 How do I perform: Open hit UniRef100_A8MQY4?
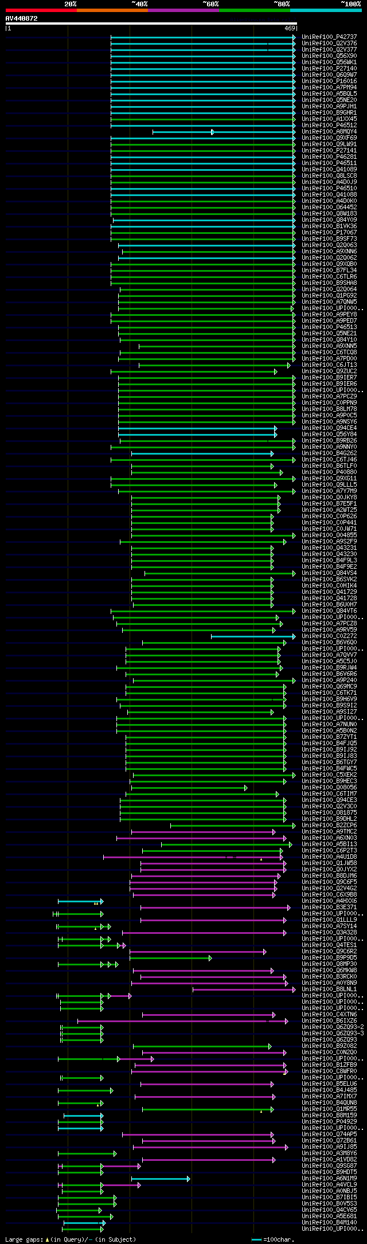pos(329,131)
